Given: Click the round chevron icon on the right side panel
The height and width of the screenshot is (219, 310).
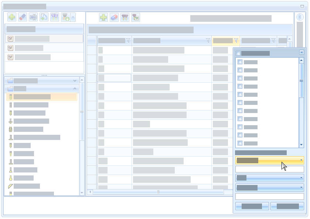Looking at the screenshot, I should 300,17.
